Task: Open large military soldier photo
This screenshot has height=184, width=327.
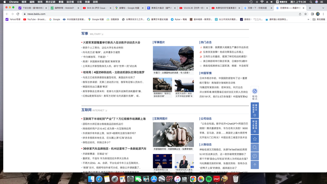Action: tap(173, 58)
